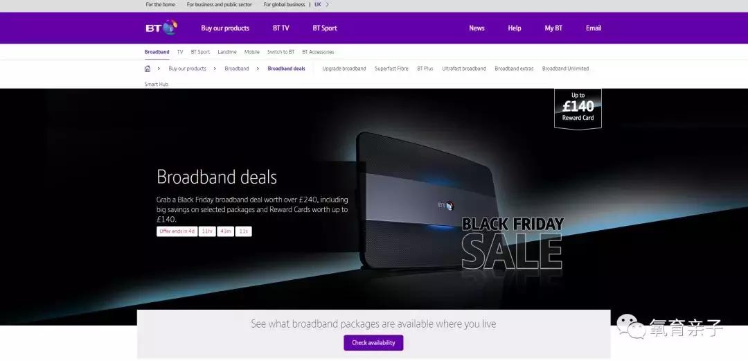The image size is (748, 361).
Task: Open My BT account
Action: tap(553, 28)
